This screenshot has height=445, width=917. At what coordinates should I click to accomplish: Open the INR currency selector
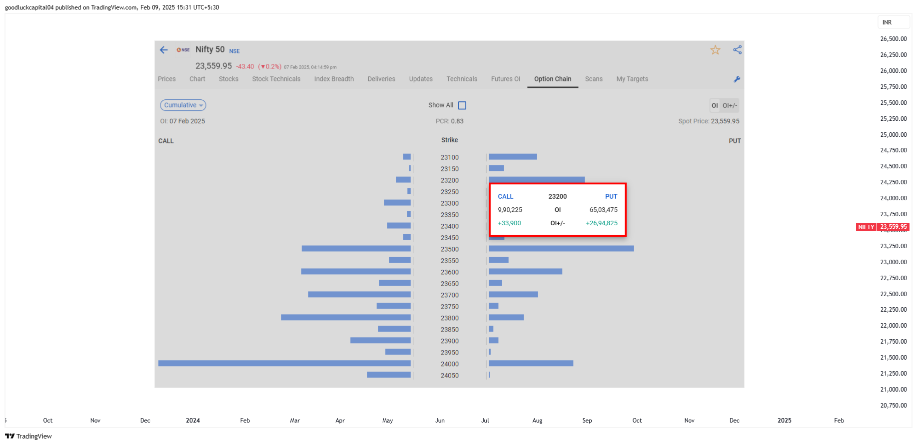894,22
